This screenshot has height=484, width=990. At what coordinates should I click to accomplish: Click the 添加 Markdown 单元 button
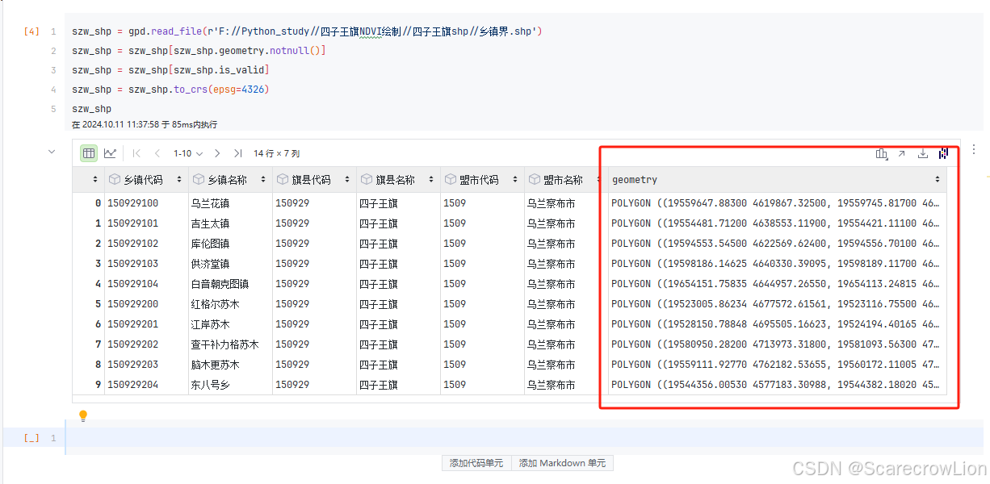pos(563,463)
